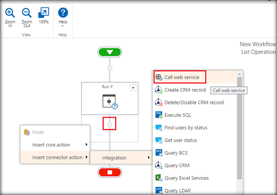Click the green workflow start node

[x=110, y=52]
